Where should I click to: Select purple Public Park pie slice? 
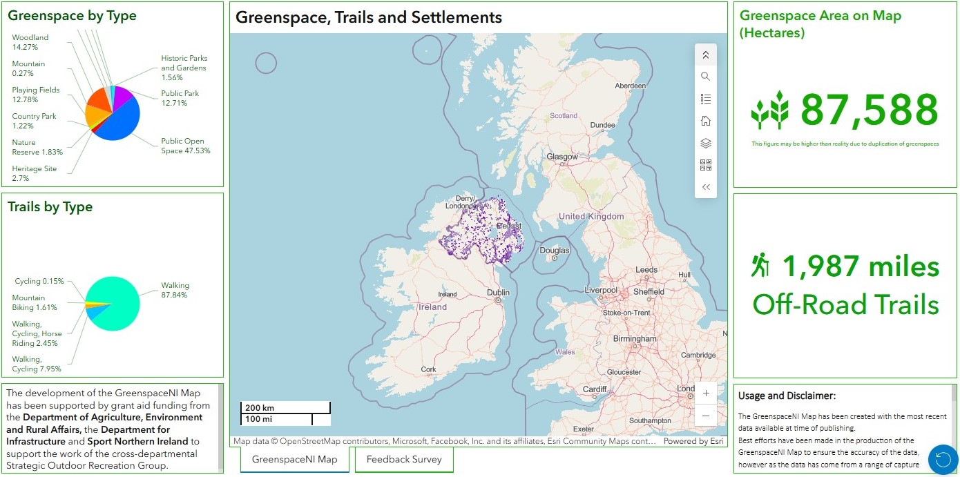pos(124,95)
